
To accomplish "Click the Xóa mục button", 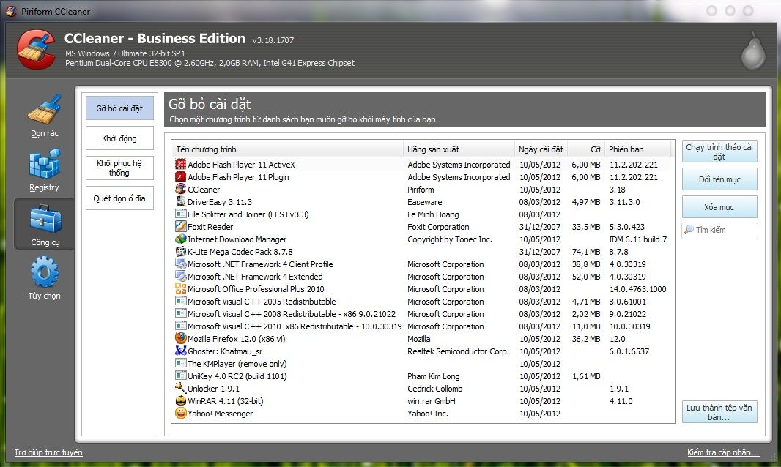I will 719,207.
